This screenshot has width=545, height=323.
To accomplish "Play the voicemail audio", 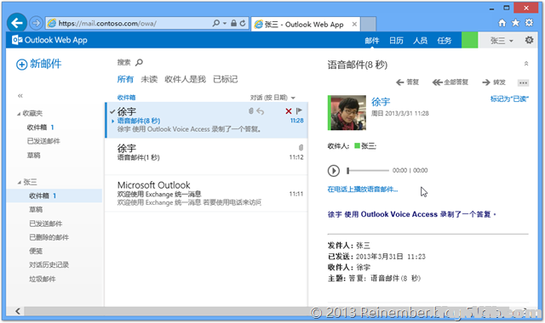I will point(334,171).
